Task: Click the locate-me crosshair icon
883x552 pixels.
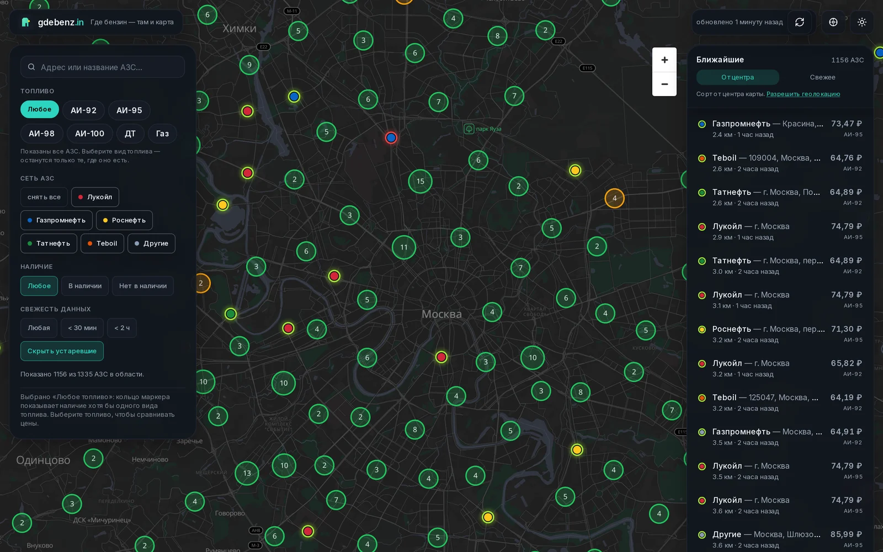Action: click(833, 22)
